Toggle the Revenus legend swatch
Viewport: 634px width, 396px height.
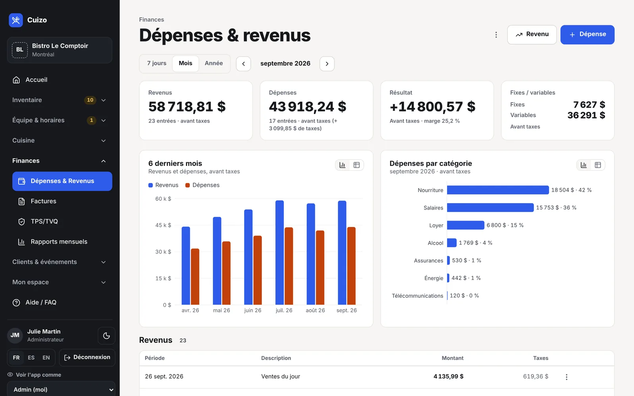[x=151, y=185]
